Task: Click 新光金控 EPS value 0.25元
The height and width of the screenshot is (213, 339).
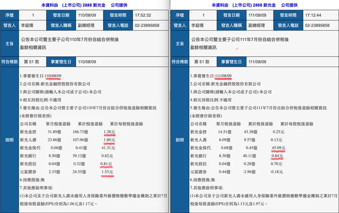Action: pos(279,132)
